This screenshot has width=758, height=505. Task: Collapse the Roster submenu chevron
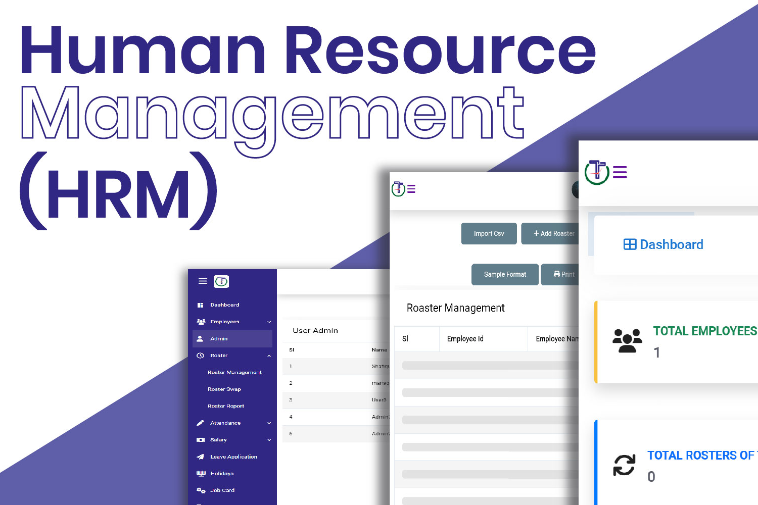pos(269,356)
